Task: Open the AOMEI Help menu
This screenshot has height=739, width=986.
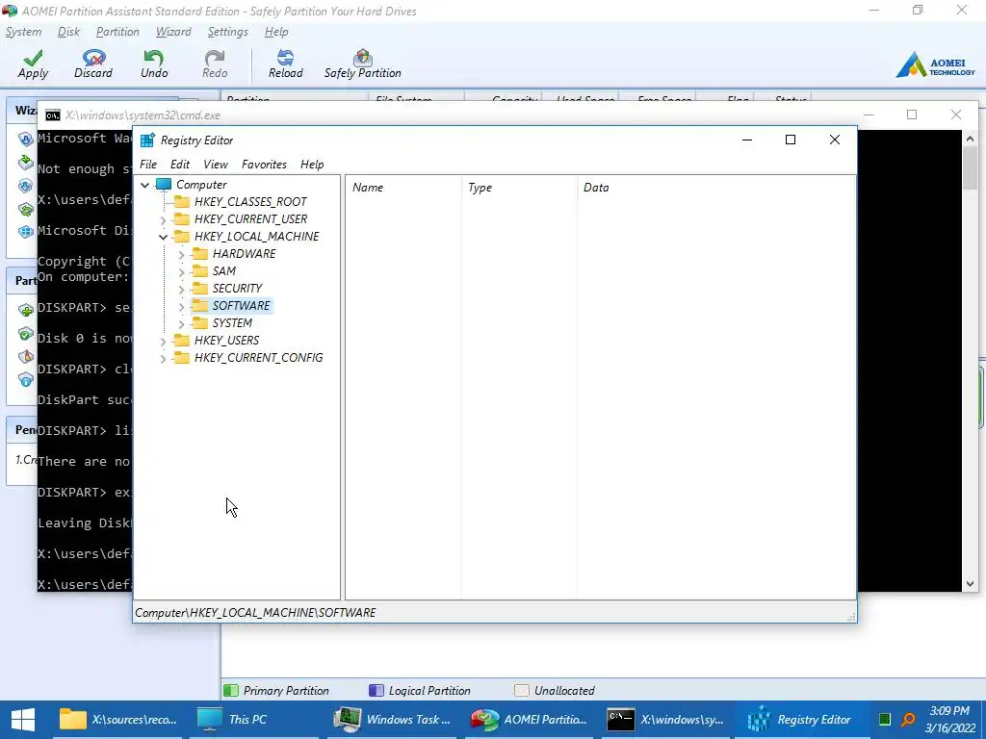Action: click(276, 32)
